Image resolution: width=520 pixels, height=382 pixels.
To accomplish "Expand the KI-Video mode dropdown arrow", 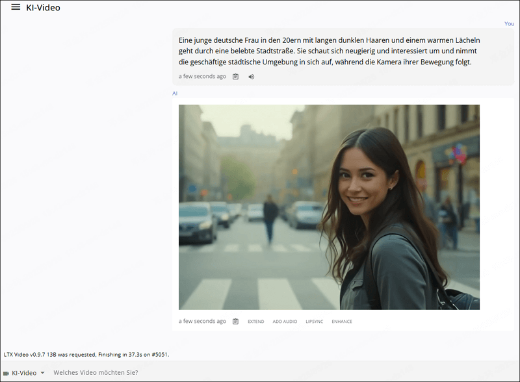I will tap(42, 373).
